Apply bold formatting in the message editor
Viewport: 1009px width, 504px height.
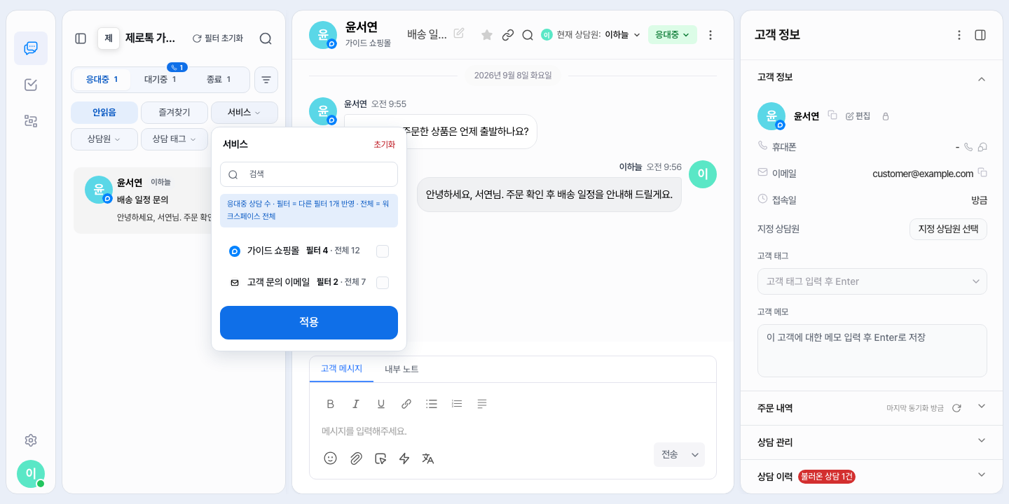331,404
